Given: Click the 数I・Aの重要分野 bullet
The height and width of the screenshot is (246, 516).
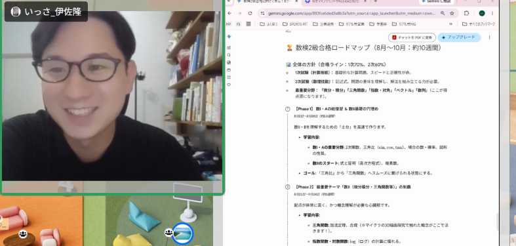Looking at the screenshot, I should pyautogui.click(x=380, y=150).
